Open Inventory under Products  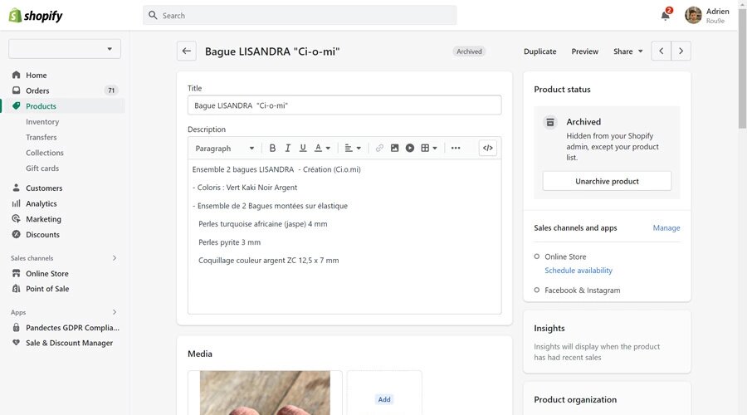[x=42, y=122]
